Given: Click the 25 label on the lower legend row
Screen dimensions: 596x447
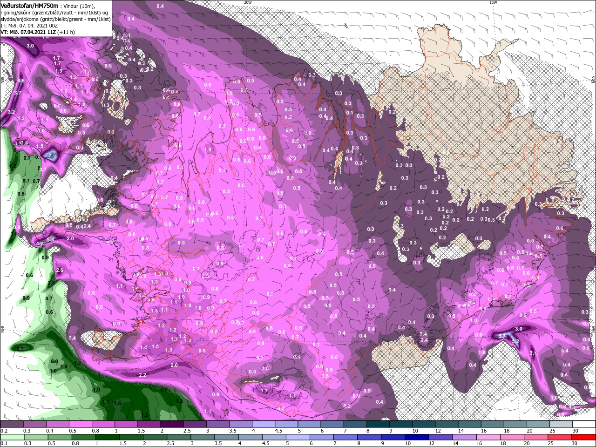Looking at the screenshot, I should coord(550,444).
